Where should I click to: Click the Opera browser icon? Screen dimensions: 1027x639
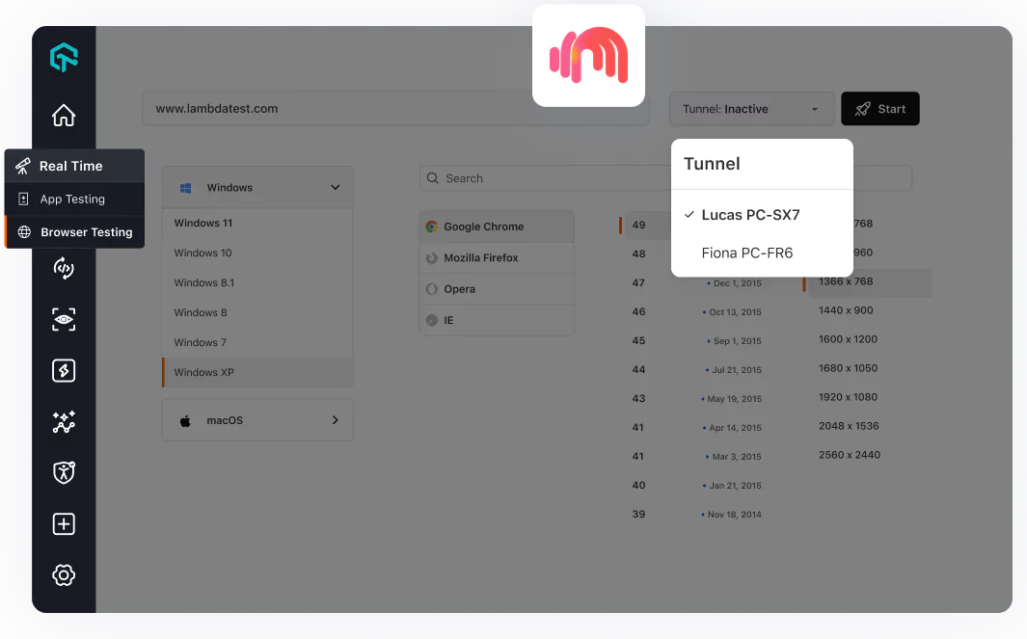pos(432,289)
